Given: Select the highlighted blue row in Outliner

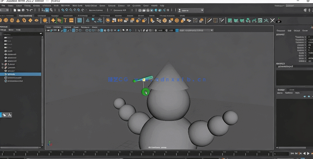Looking at the screenshot, I should [21, 74].
